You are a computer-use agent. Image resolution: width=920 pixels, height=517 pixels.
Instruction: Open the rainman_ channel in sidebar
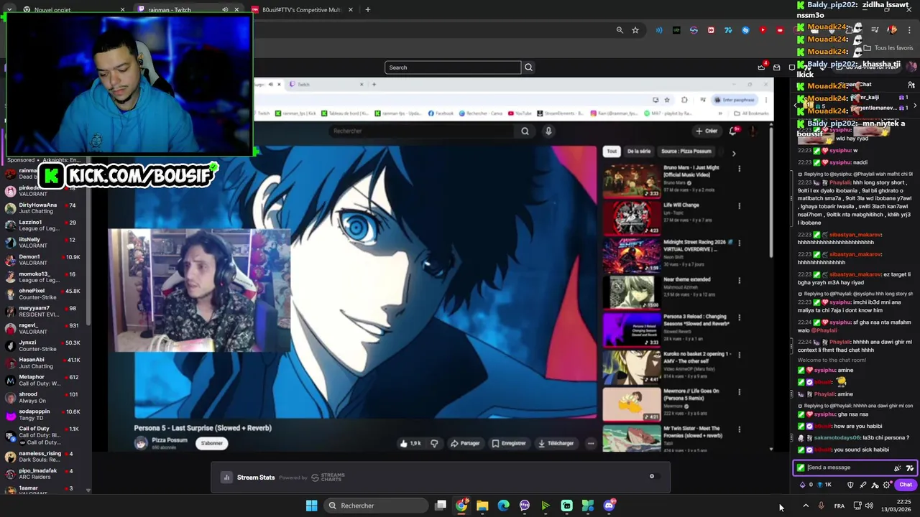(x=43, y=173)
